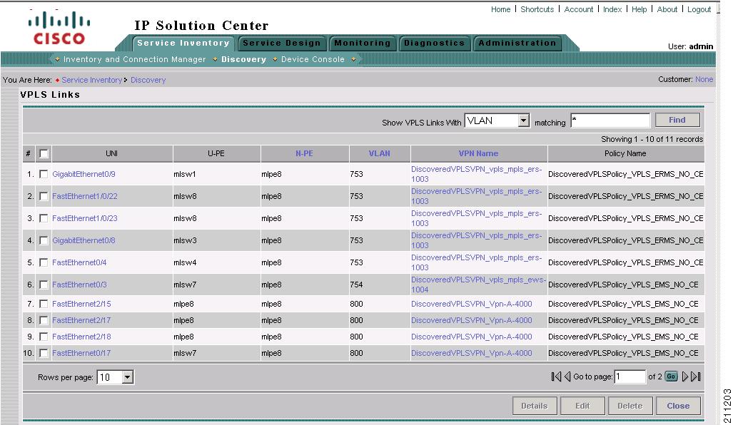Click the Go to page field
The width and height of the screenshot is (733, 425).
coord(630,377)
